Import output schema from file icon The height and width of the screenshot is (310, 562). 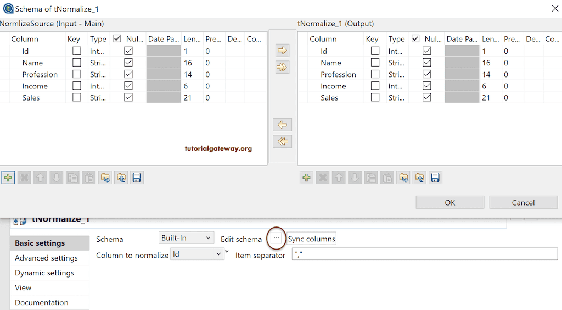coord(403,178)
